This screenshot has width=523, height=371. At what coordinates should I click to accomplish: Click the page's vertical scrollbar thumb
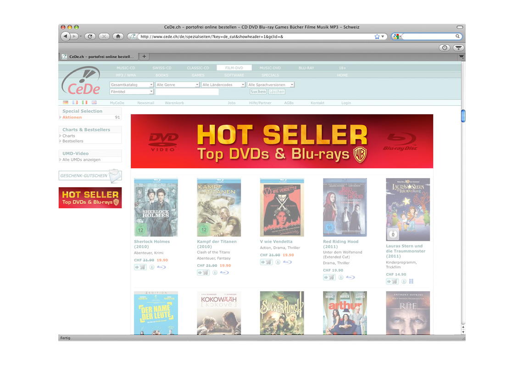click(x=463, y=116)
